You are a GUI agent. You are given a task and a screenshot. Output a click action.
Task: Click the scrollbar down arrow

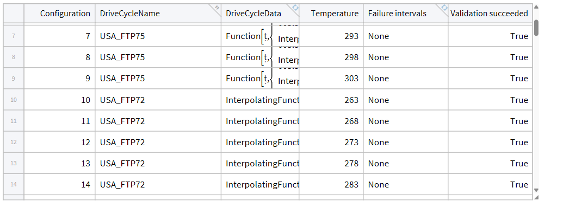[536, 190]
